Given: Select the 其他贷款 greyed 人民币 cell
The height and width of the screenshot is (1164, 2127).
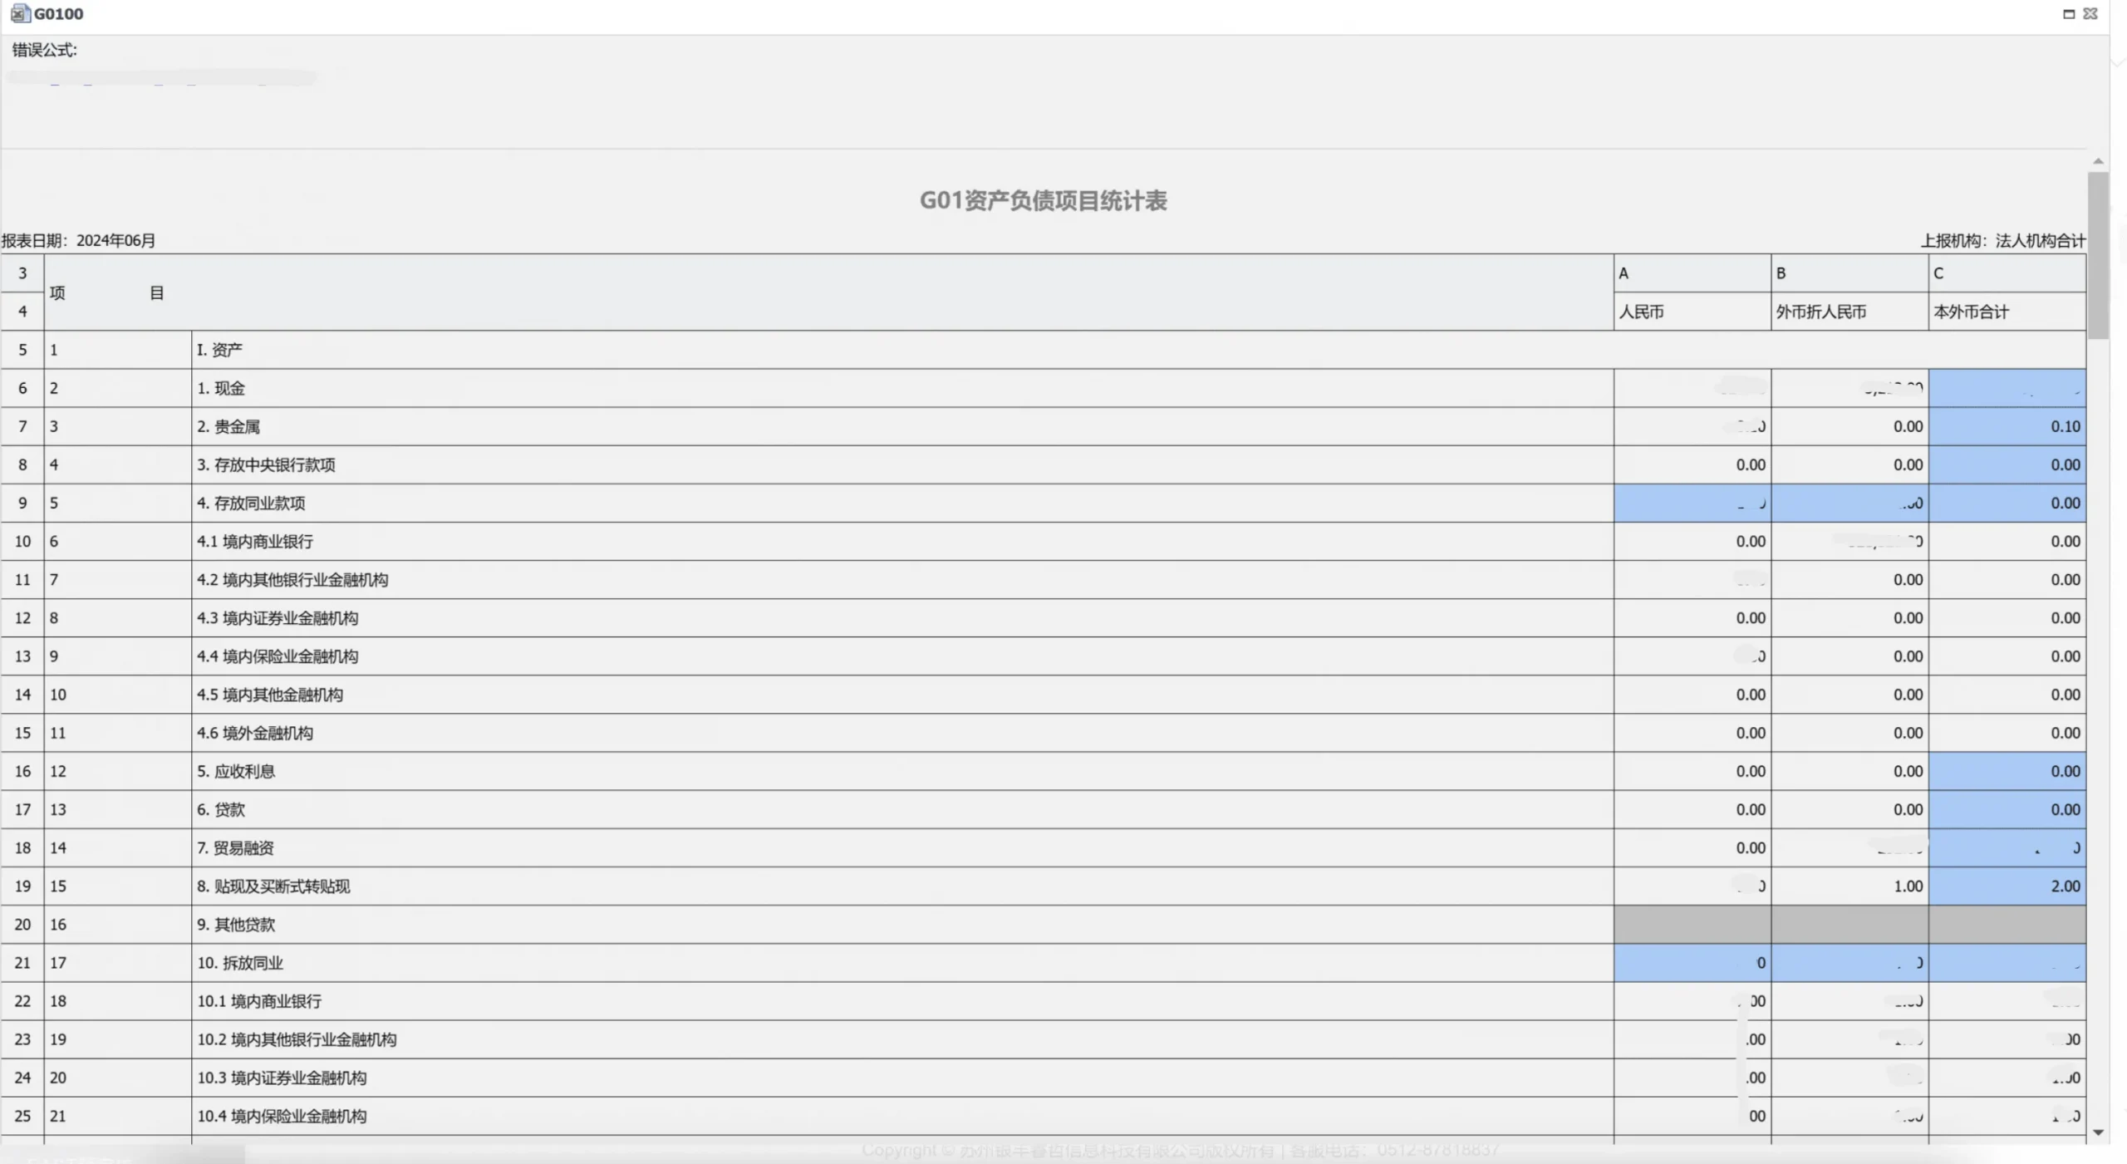Looking at the screenshot, I should [1692, 925].
